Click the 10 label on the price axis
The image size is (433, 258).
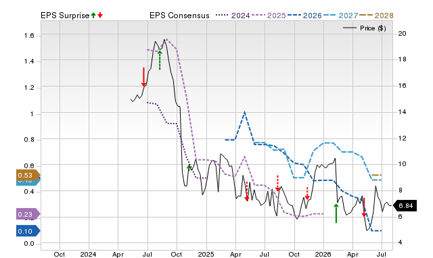[402, 164]
